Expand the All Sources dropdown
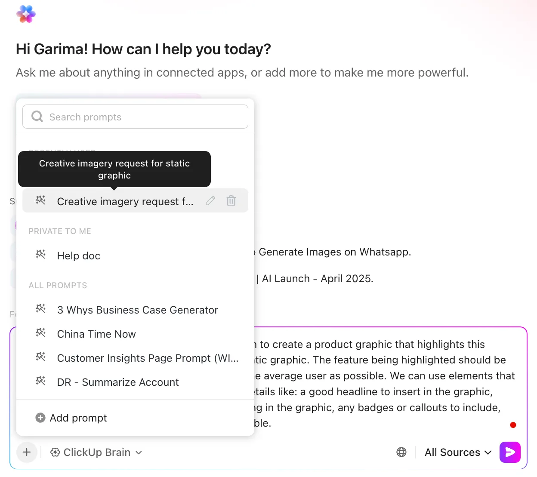Screen dimensions: 537x477 point(458,452)
